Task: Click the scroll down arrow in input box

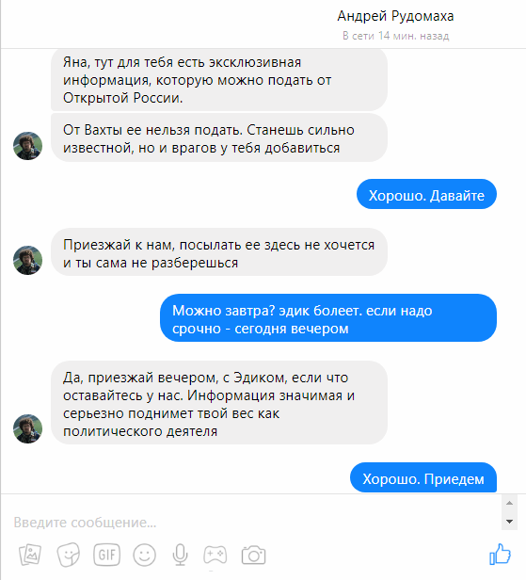Action: (509, 522)
